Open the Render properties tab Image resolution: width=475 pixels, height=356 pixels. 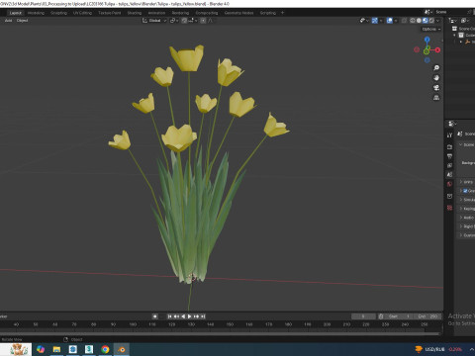(449, 147)
